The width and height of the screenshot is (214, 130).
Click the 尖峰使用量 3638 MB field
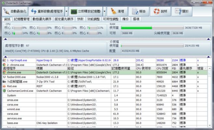click(178, 33)
